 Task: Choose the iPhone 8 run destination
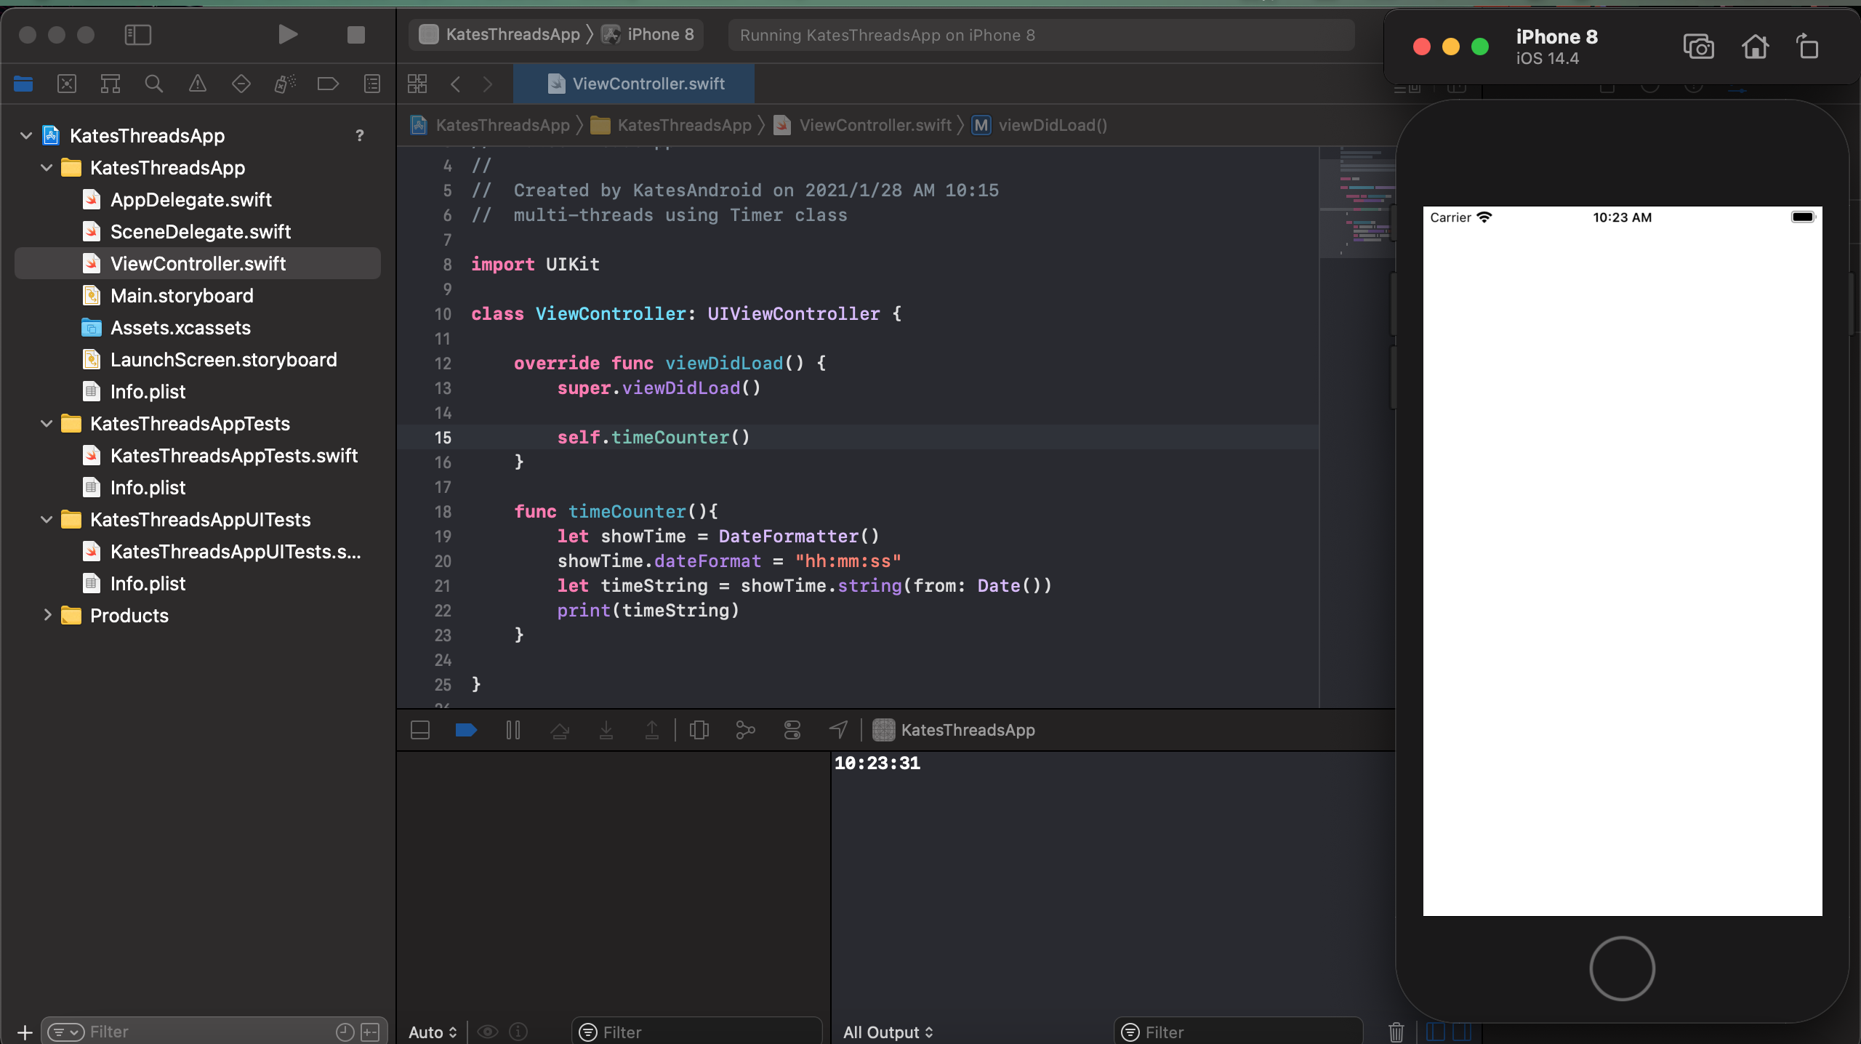pos(648,34)
